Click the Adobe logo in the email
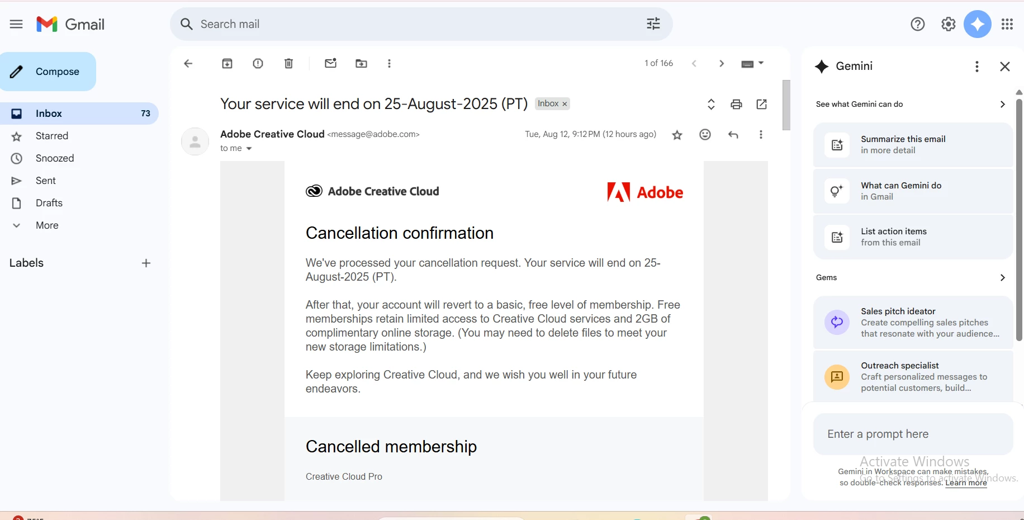The width and height of the screenshot is (1024, 520). [x=645, y=192]
